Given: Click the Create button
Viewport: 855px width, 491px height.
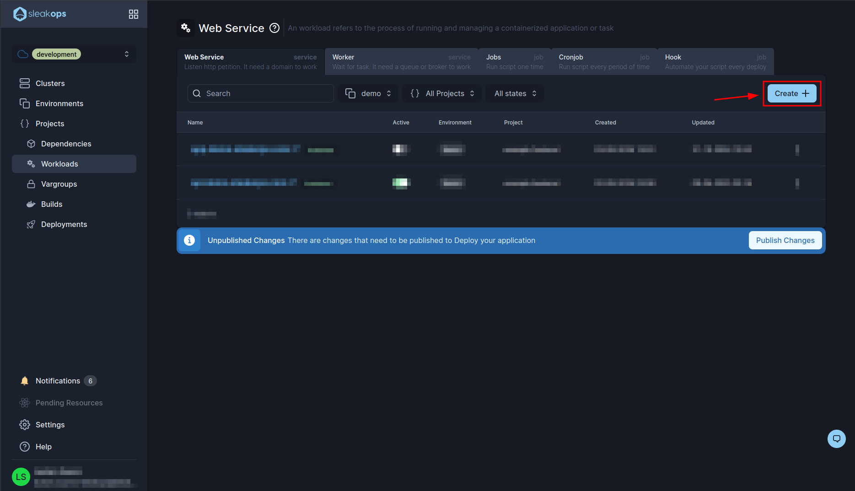Looking at the screenshot, I should point(792,93).
